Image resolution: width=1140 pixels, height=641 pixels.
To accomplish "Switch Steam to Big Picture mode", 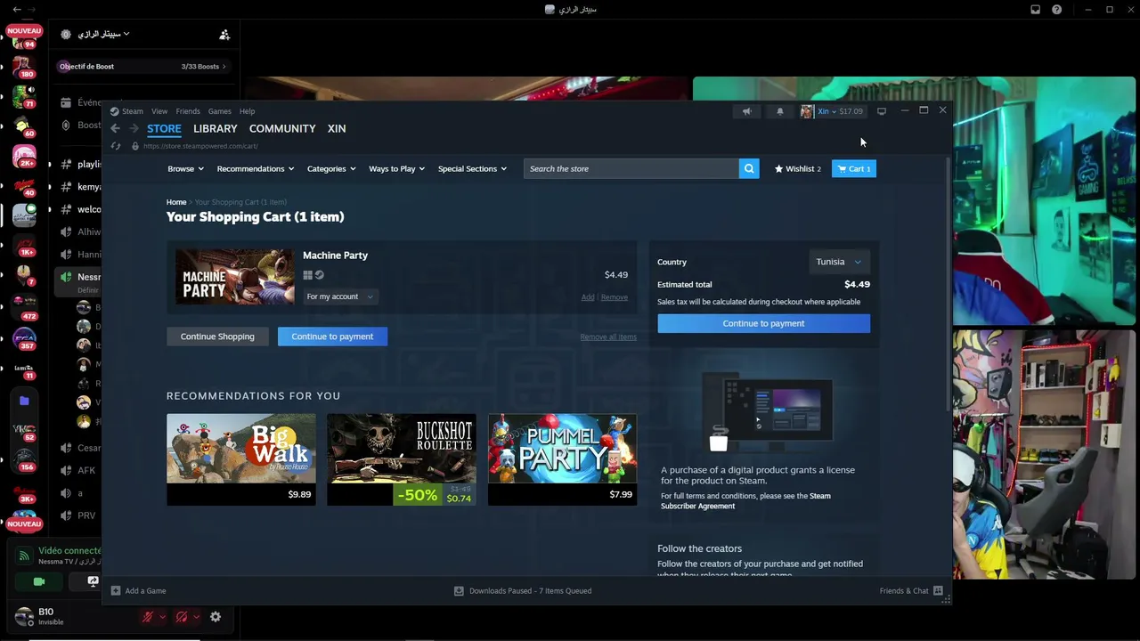I will (x=882, y=111).
